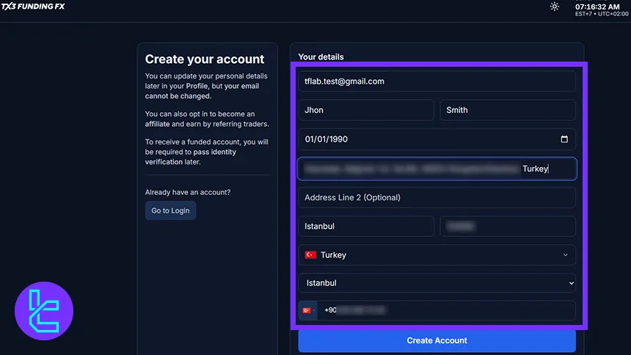Screen dimensions: 631x355
Task: Toggle the light/dark theme sun icon
Action: pos(554,7)
